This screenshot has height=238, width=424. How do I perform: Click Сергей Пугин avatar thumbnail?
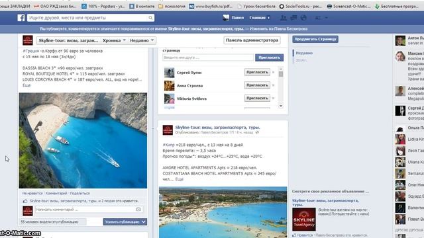[x=170, y=73]
